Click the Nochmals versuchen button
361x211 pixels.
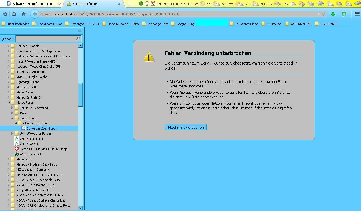186,127
